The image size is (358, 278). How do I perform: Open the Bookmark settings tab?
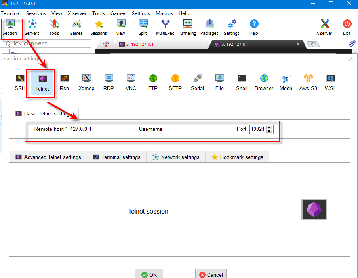click(237, 157)
